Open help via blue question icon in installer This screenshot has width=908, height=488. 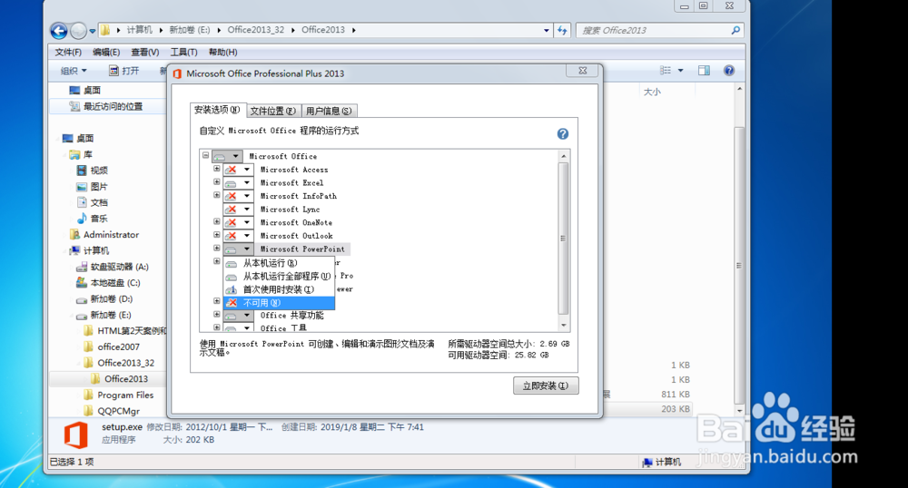click(x=562, y=134)
